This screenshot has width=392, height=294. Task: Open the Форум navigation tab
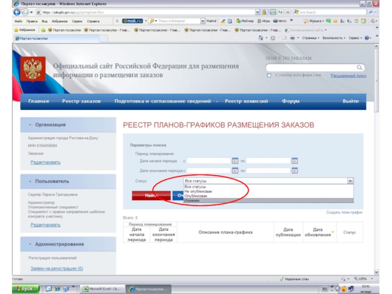(x=291, y=101)
